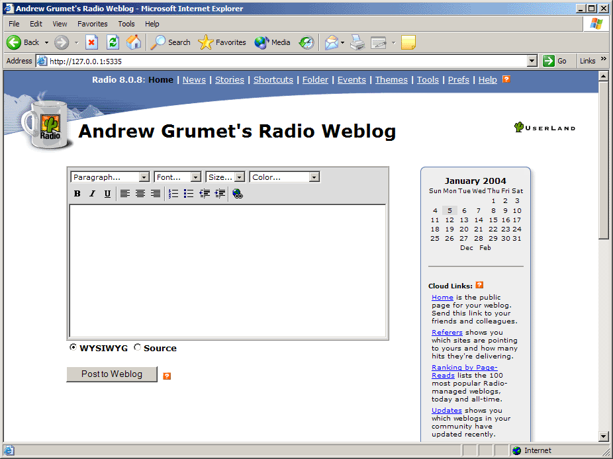Open the Color dropdown
Image resolution: width=613 pixels, height=459 pixels.
pos(285,177)
